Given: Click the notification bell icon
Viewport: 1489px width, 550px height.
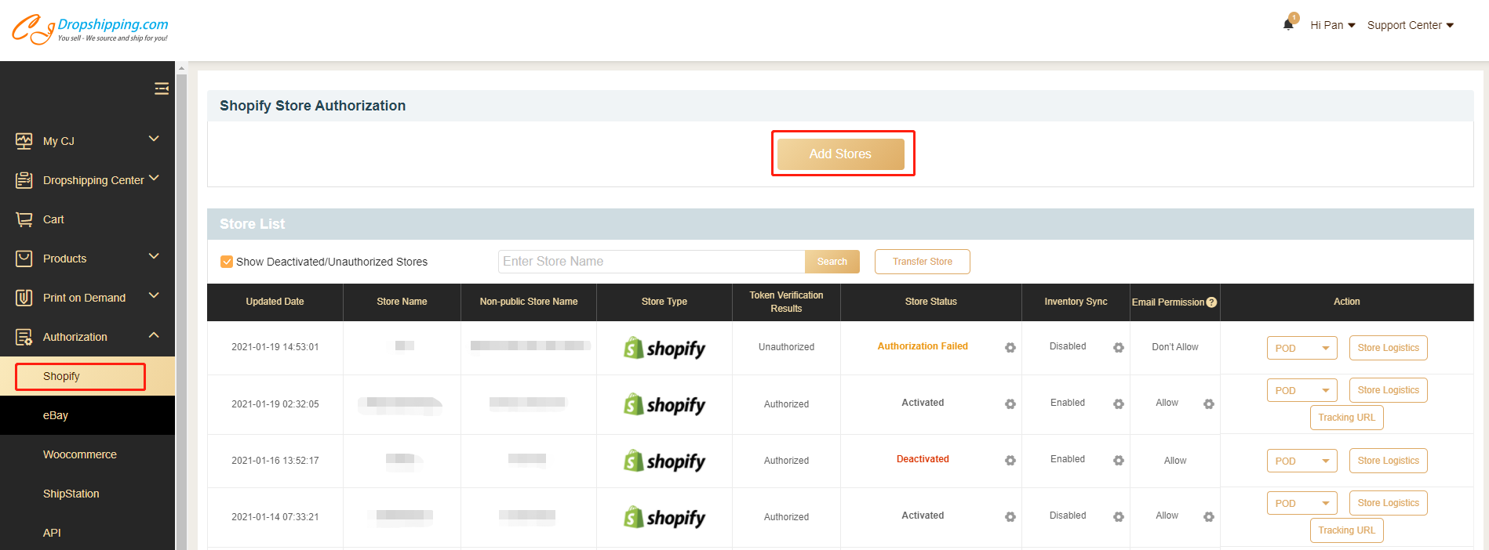Looking at the screenshot, I should [1287, 24].
